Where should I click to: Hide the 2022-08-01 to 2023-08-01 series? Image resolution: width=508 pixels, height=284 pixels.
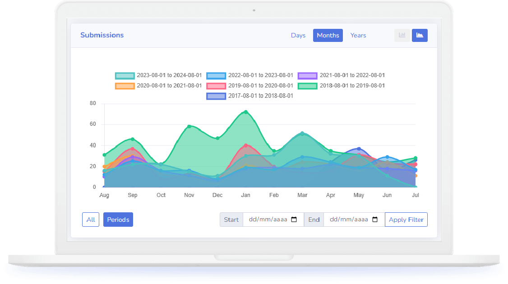(x=249, y=75)
